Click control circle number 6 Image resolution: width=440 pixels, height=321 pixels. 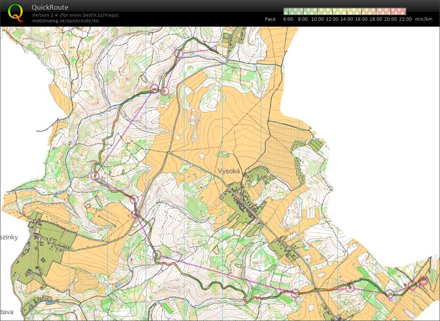pos(135,214)
